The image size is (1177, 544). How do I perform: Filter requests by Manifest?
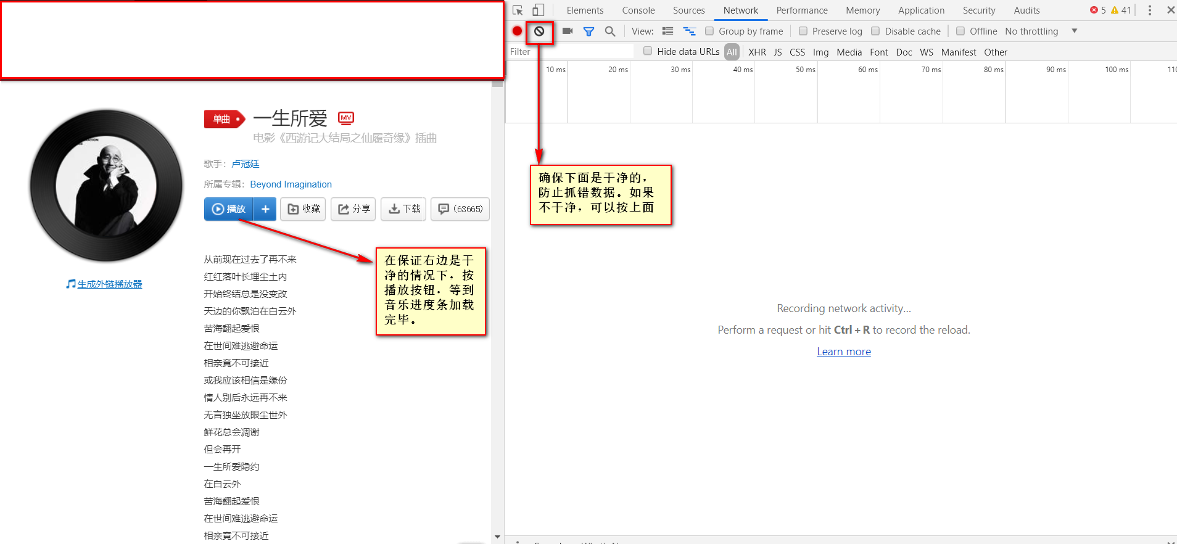point(959,52)
